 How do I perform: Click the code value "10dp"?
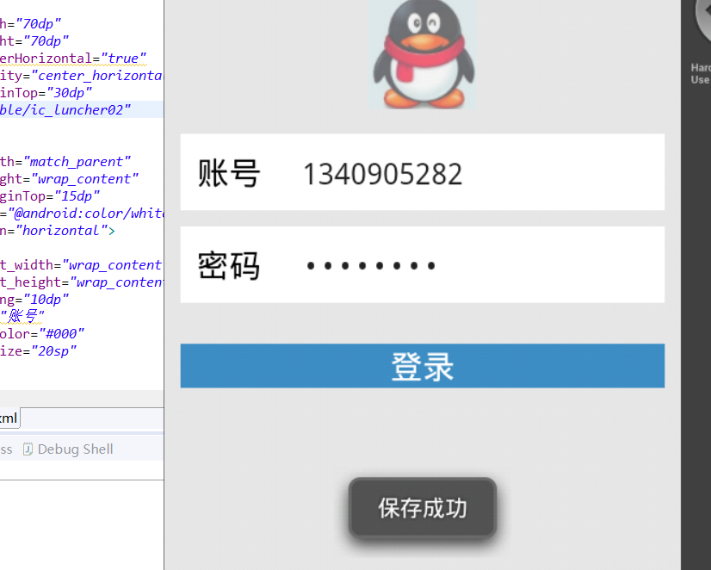(46, 300)
